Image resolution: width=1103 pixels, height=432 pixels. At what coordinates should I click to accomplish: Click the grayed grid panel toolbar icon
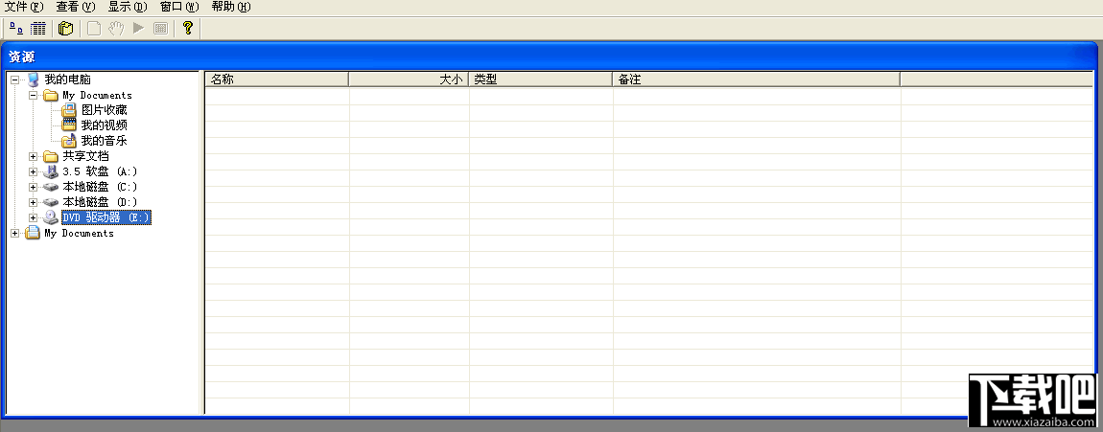pyautogui.click(x=161, y=28)
